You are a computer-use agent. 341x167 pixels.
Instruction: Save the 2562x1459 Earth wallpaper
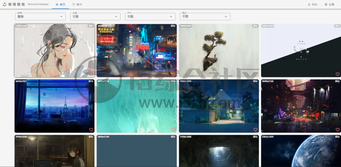click(337, 137)
